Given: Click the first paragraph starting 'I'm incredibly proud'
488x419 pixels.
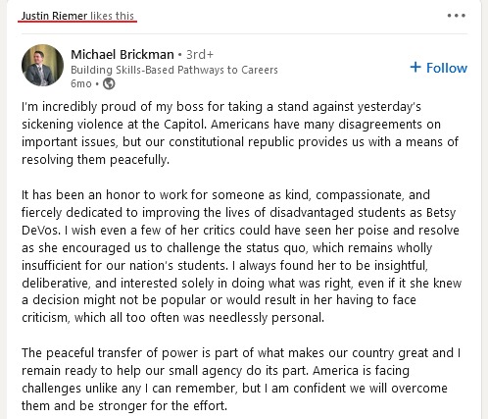Looking at the screenshot, I should click(x=240, y=133).
